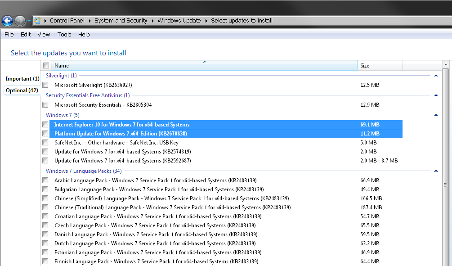Screen dimensions: 452x266
Task: Click Windows Update in the breadcrumb path
Action: (x=179, y=21)
